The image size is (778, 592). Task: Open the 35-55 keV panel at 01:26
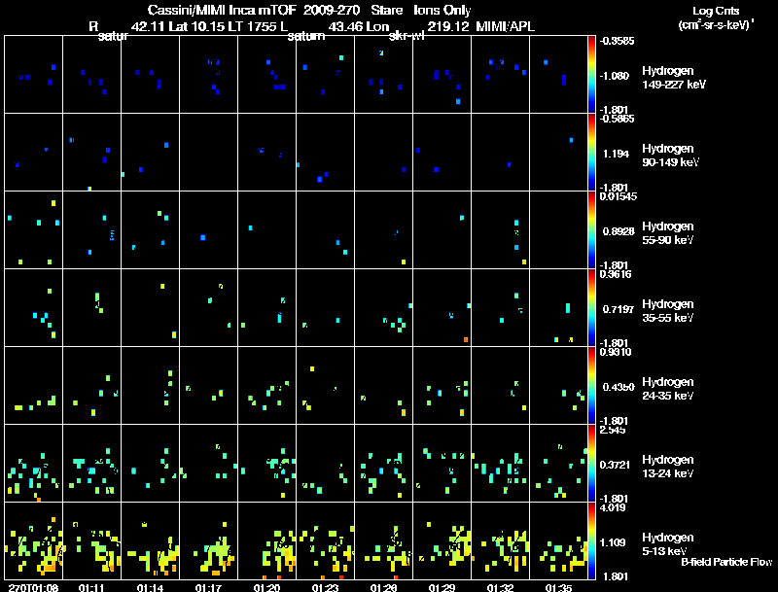tap(383, 307)
